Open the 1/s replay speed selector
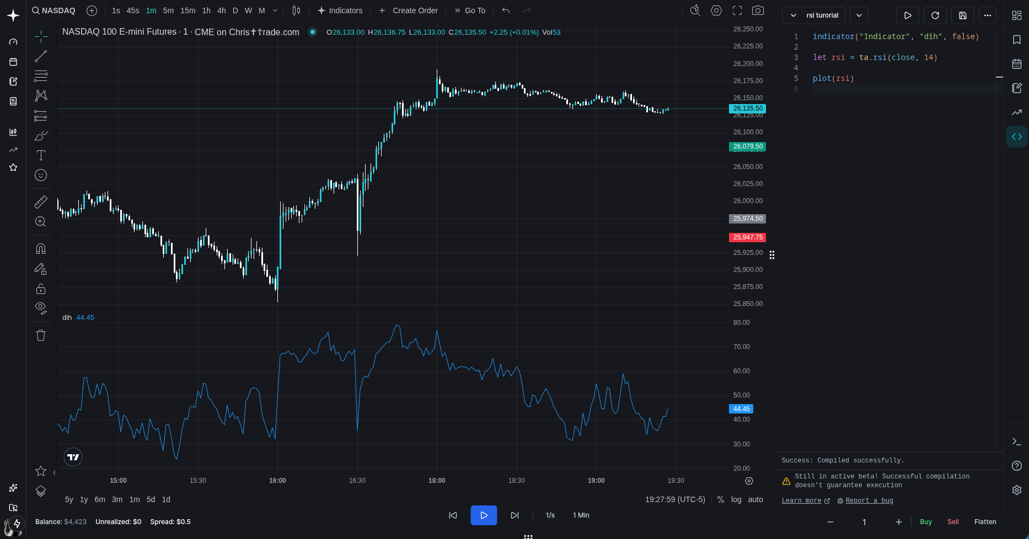This screenshot has width=1029, height=539. (550, 515)
